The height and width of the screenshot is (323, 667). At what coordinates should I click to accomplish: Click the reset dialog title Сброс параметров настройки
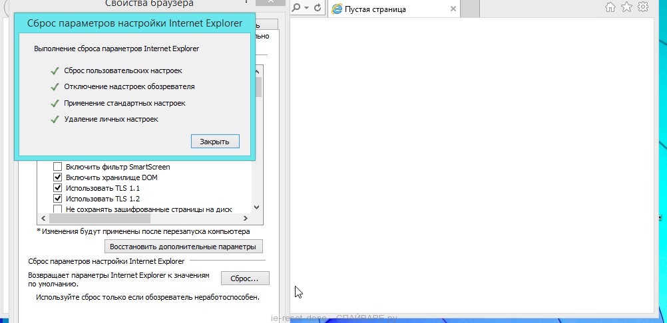click(135, 23)
